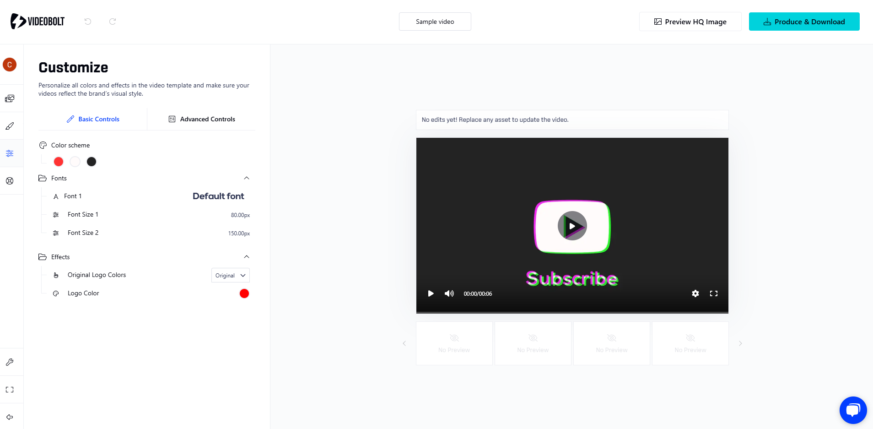Mute the video preview audio

pos(449,293)
